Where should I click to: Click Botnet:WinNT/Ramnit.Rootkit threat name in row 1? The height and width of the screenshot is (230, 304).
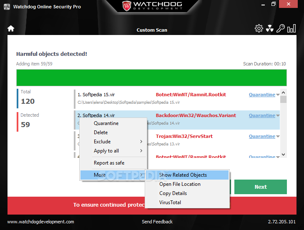191,95
